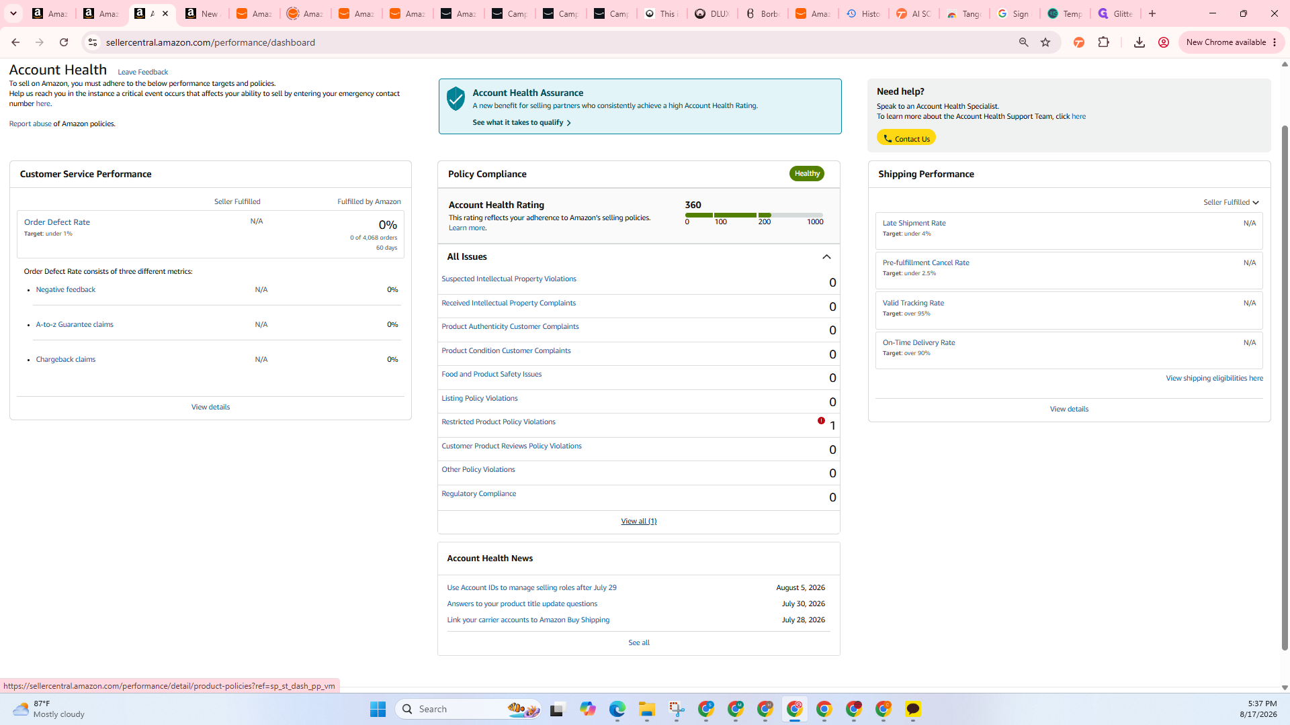Click Report abuse link
This screenshot has height=725, width=1290.
click(x=30, y=124)
